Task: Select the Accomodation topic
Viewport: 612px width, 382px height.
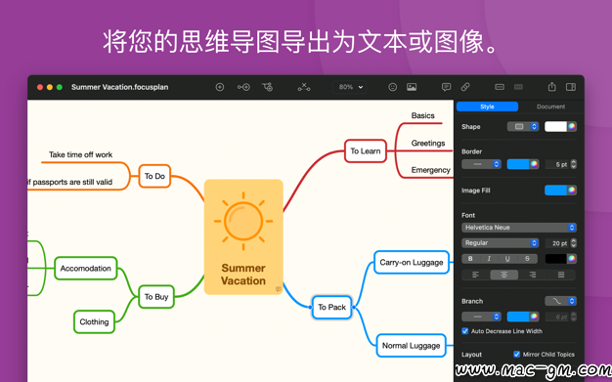Action: tap(85, 268)
